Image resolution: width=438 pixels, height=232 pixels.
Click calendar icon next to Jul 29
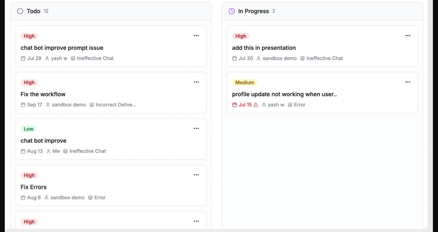(23, 58)
